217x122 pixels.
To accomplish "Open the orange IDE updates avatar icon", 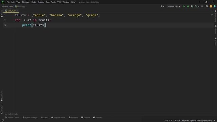I will pos(211,6).
